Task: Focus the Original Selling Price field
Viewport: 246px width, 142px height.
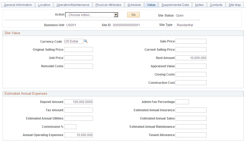Action: (78, 50)
